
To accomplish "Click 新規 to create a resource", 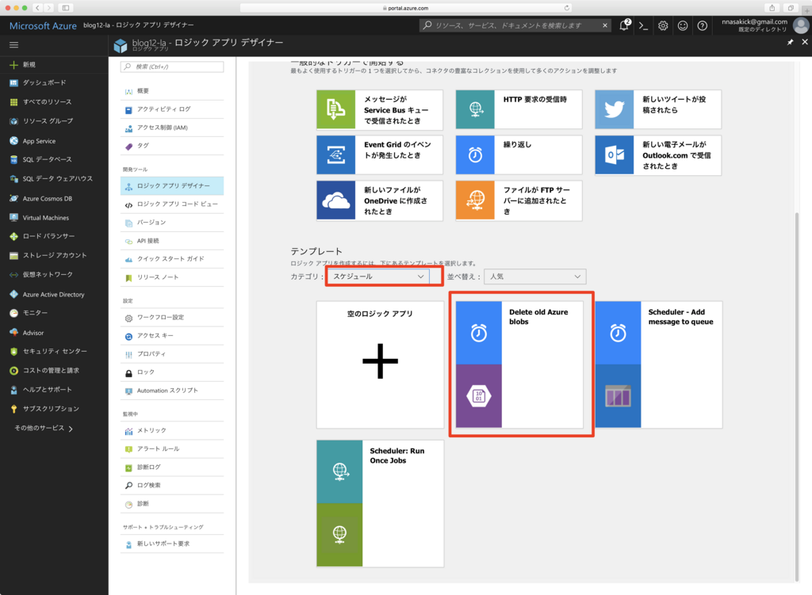I will pyautogui.click(x=29, y=65).
